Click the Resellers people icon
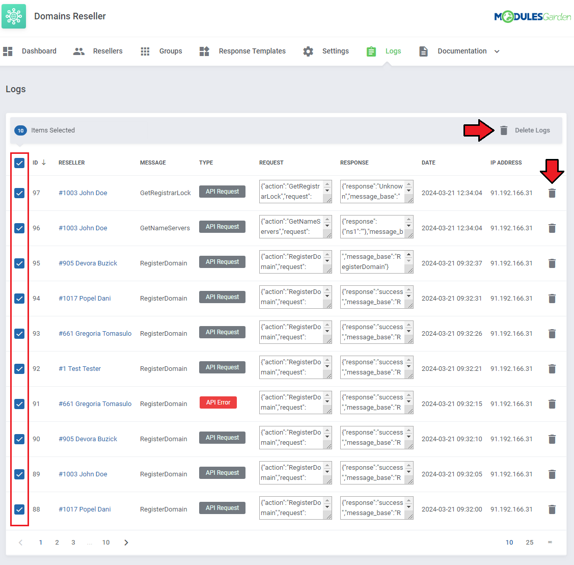 coord(79,51)
